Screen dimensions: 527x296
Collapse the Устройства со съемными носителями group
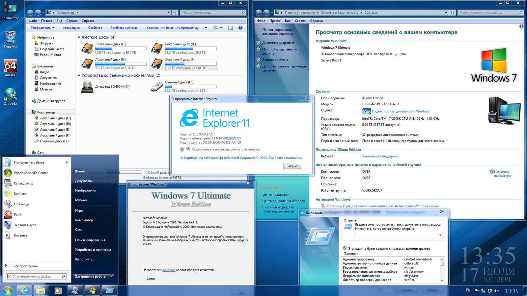[79, 75]
